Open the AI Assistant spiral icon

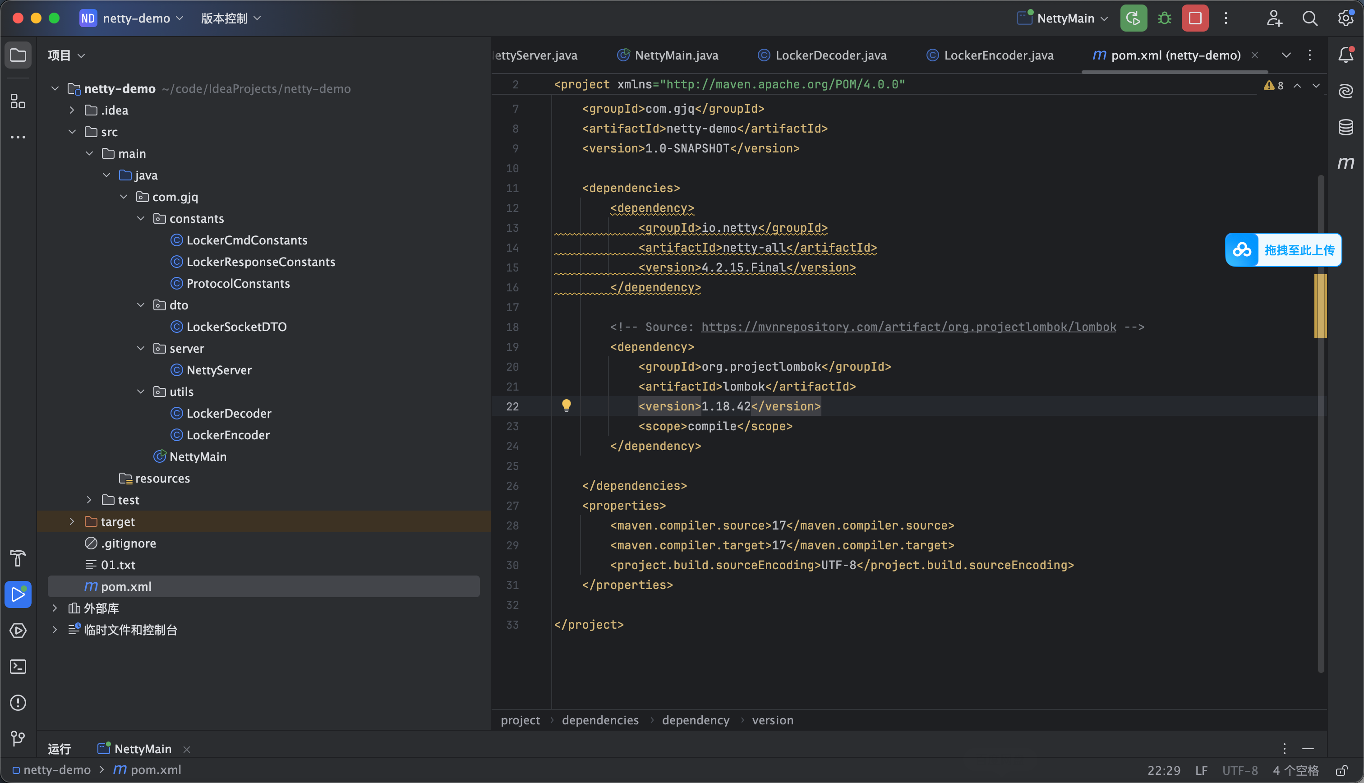tap(1345, 91)
